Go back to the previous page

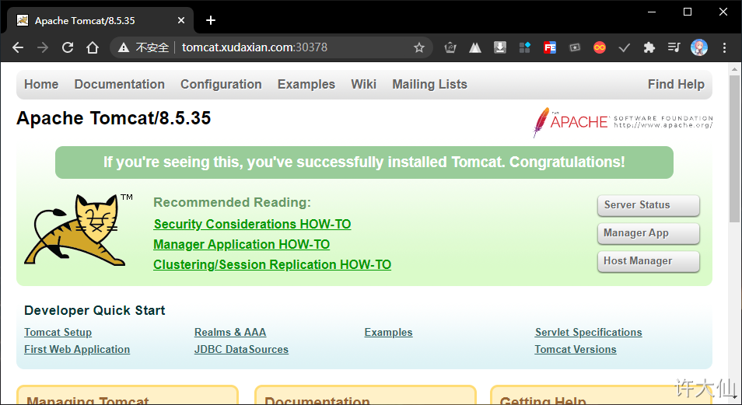click(x=18, y=47)
